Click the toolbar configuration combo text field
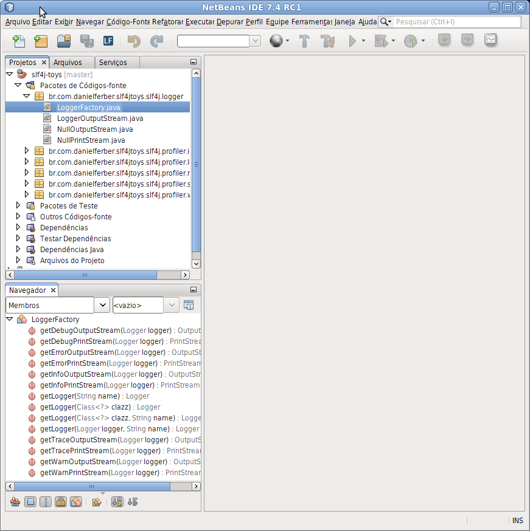 214,41
